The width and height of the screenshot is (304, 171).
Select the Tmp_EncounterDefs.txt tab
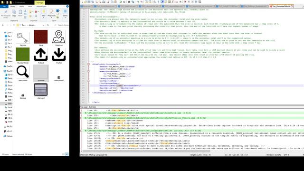click(x=281, y=6)
